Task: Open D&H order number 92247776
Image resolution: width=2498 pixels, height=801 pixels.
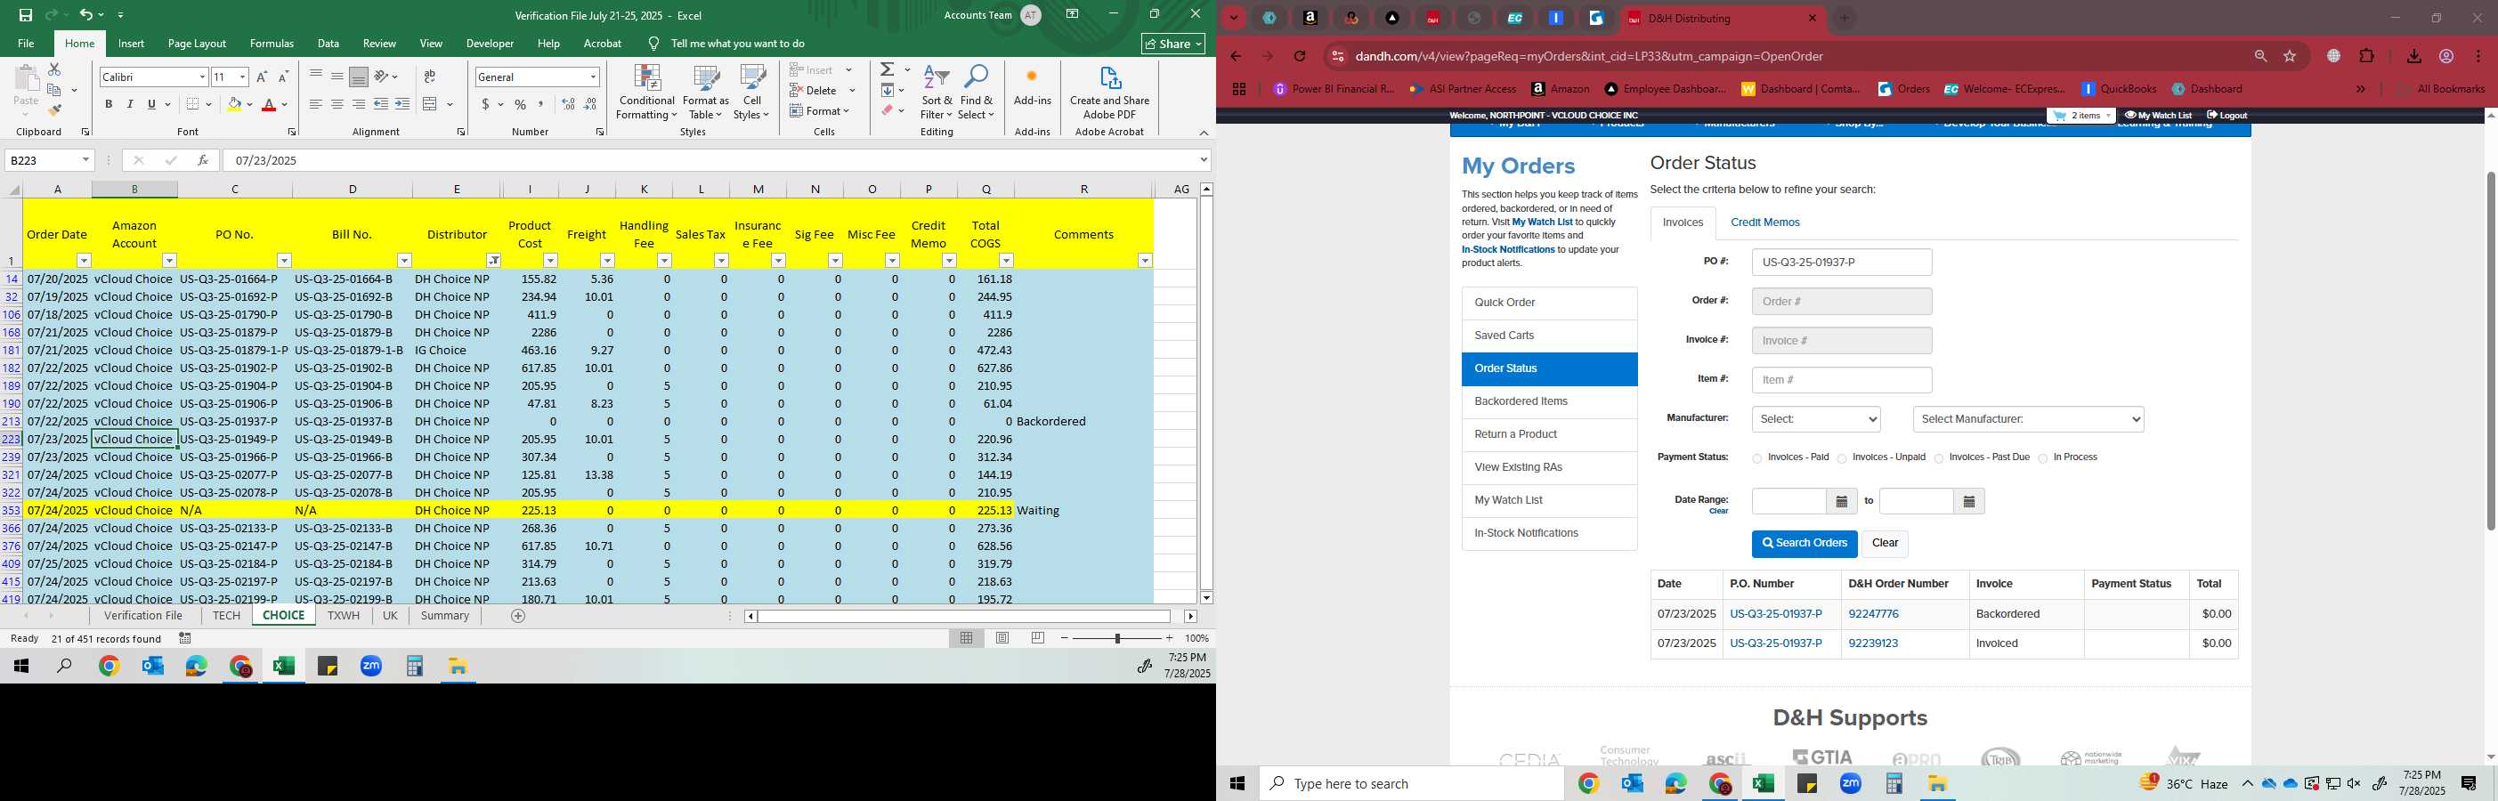Action: click(1872, 614)
